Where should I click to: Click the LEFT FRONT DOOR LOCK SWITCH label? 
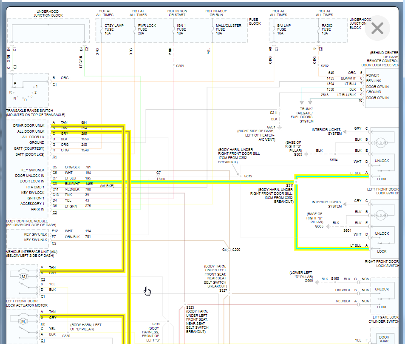(383, 191)
